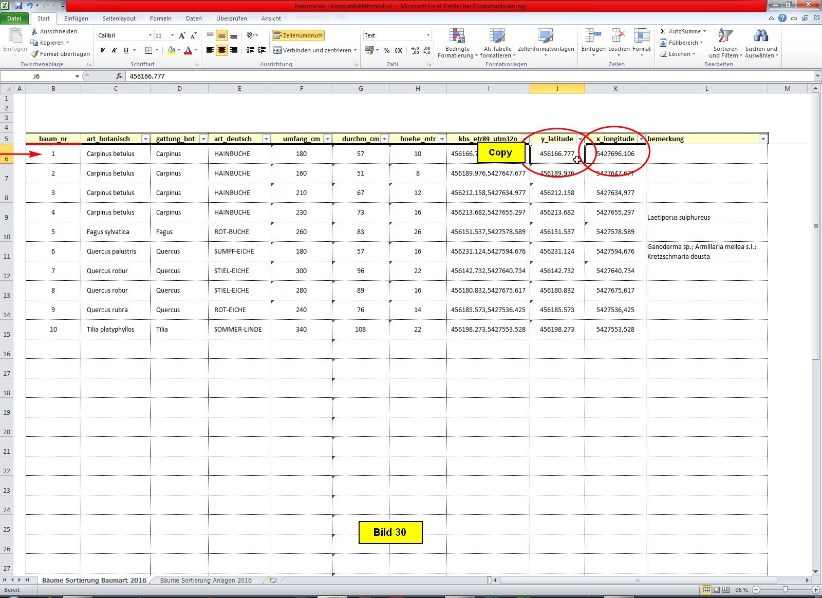Open the number format Text dropdown
822x598 pixels.
[x=428, y=35]
